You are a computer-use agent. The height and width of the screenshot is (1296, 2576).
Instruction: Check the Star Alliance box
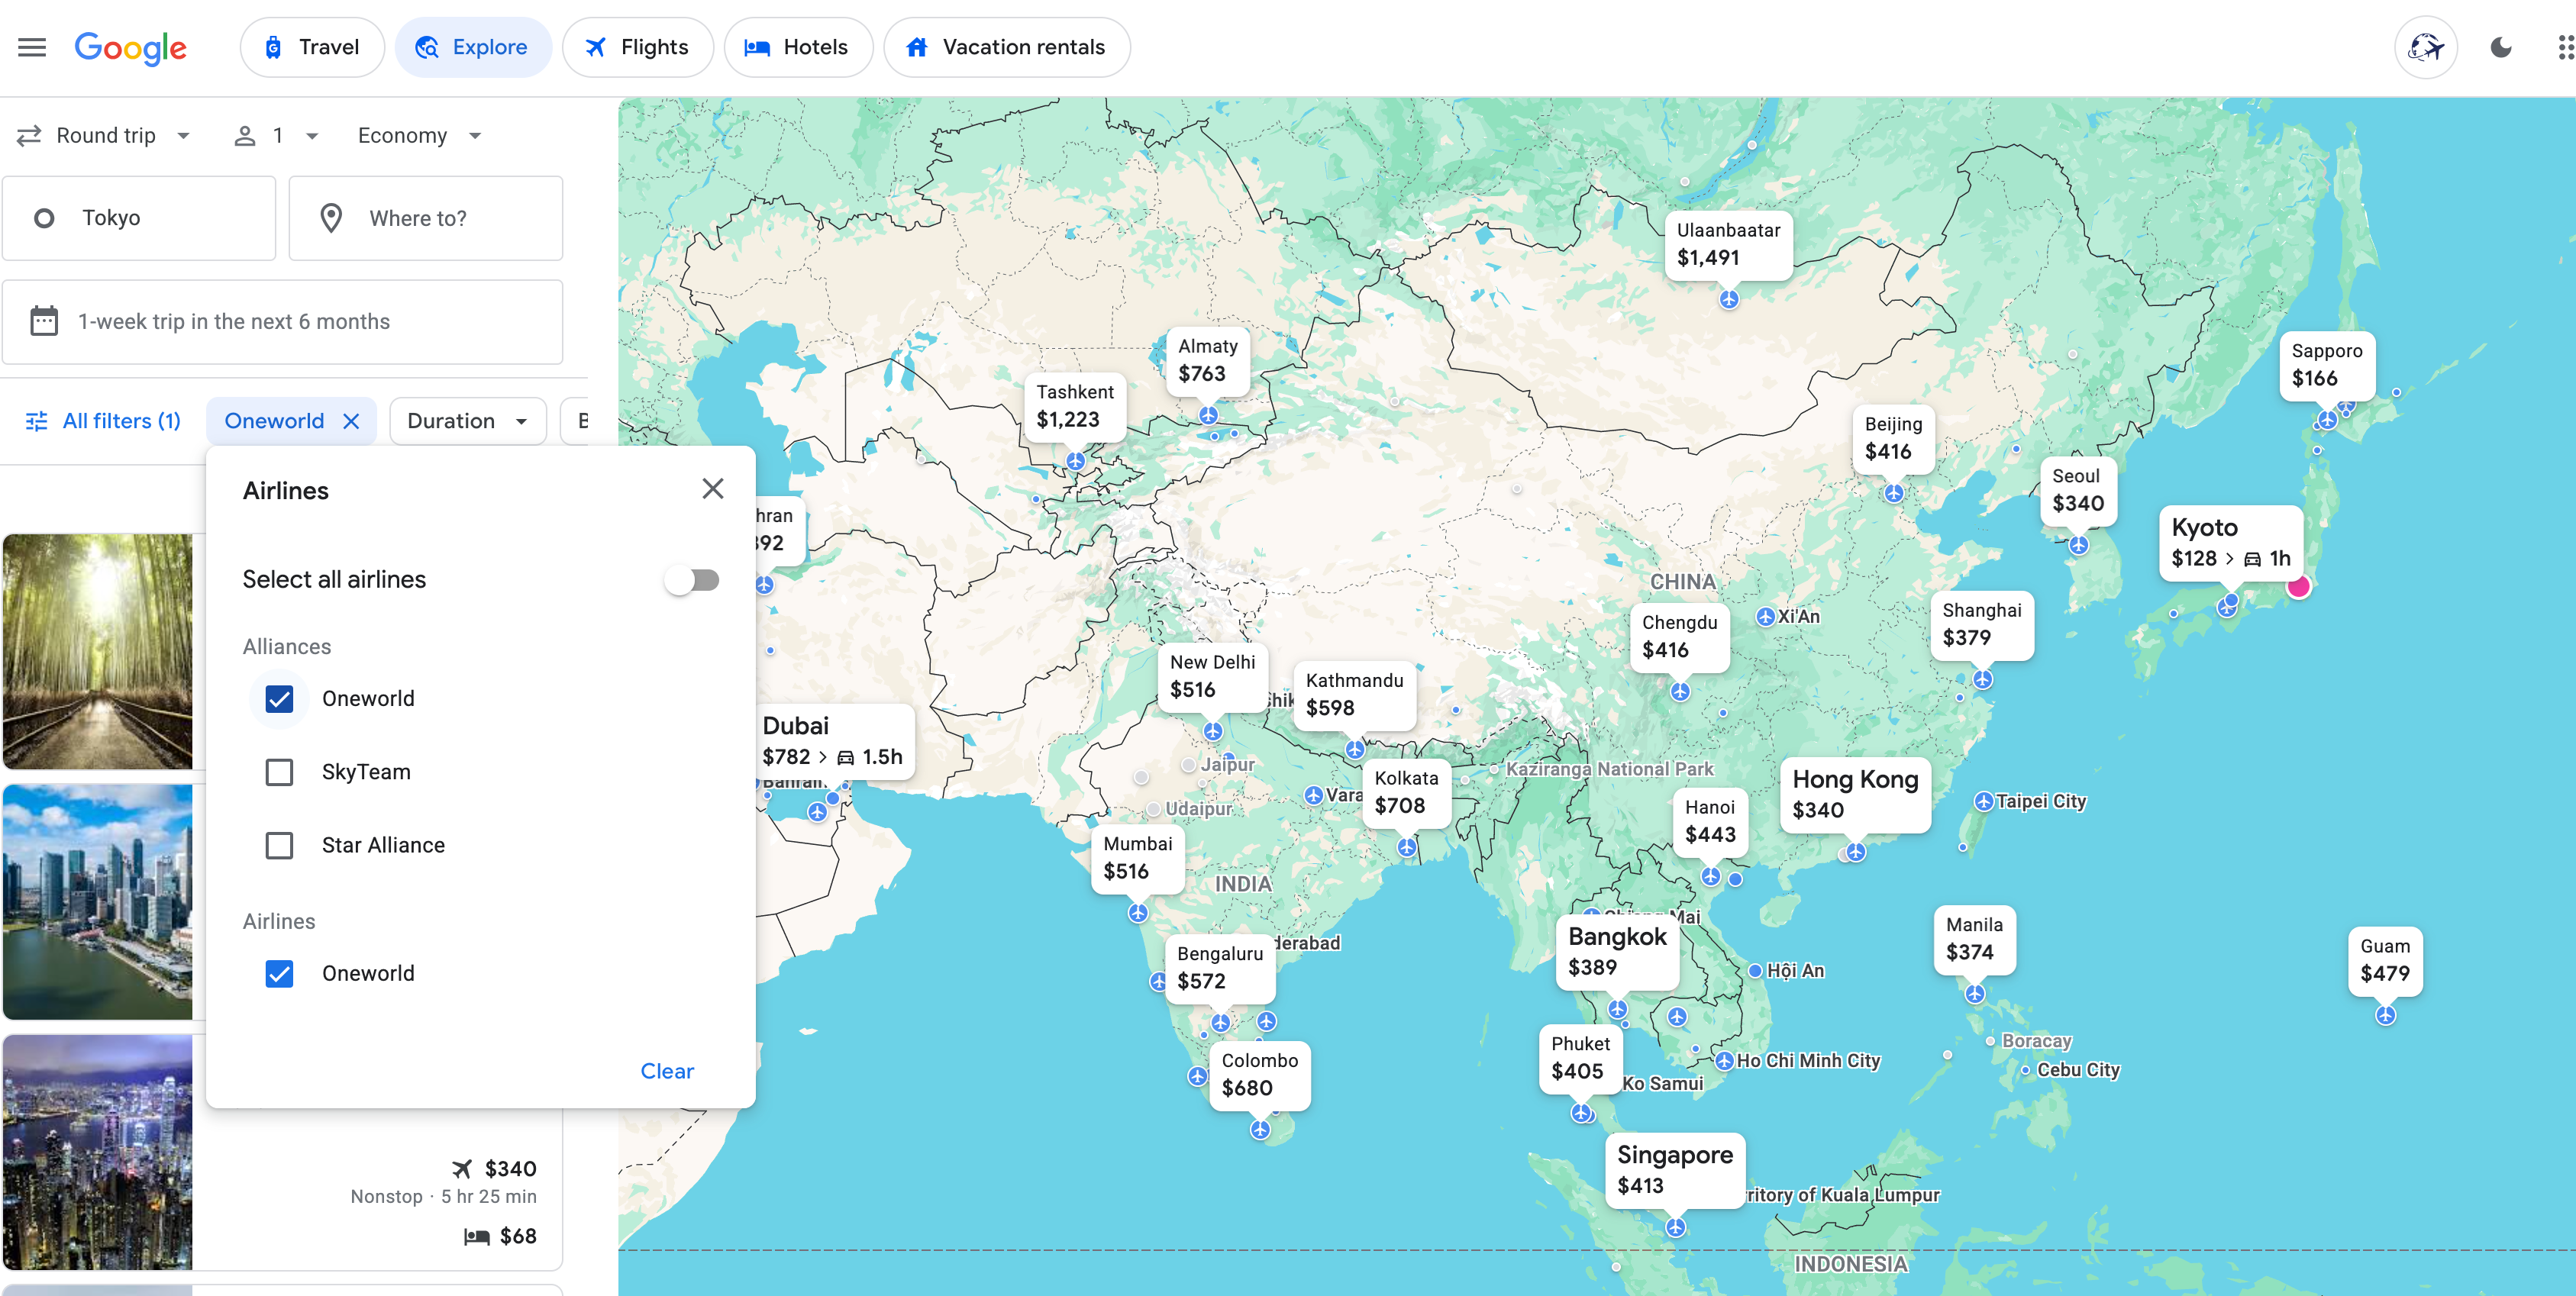pyautogui.click(x=279, y=845)
